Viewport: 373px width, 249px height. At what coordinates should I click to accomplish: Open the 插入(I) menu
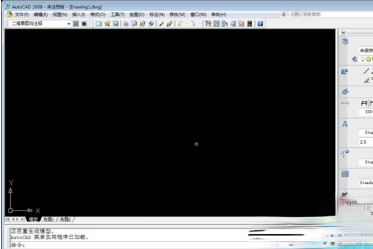(x=79, y=15)
